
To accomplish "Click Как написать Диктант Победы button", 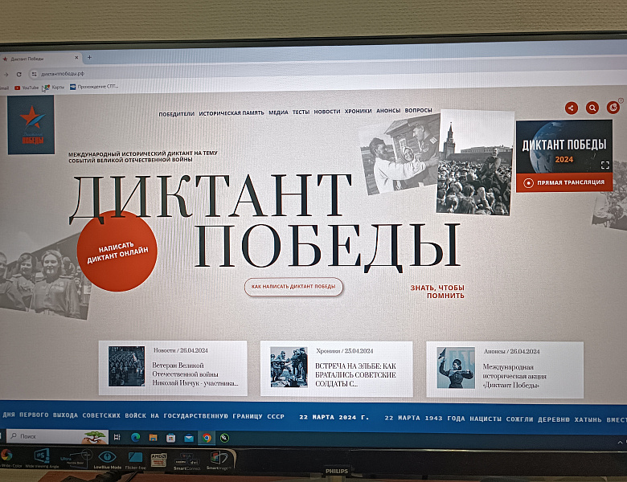I will tap(293, 287).
